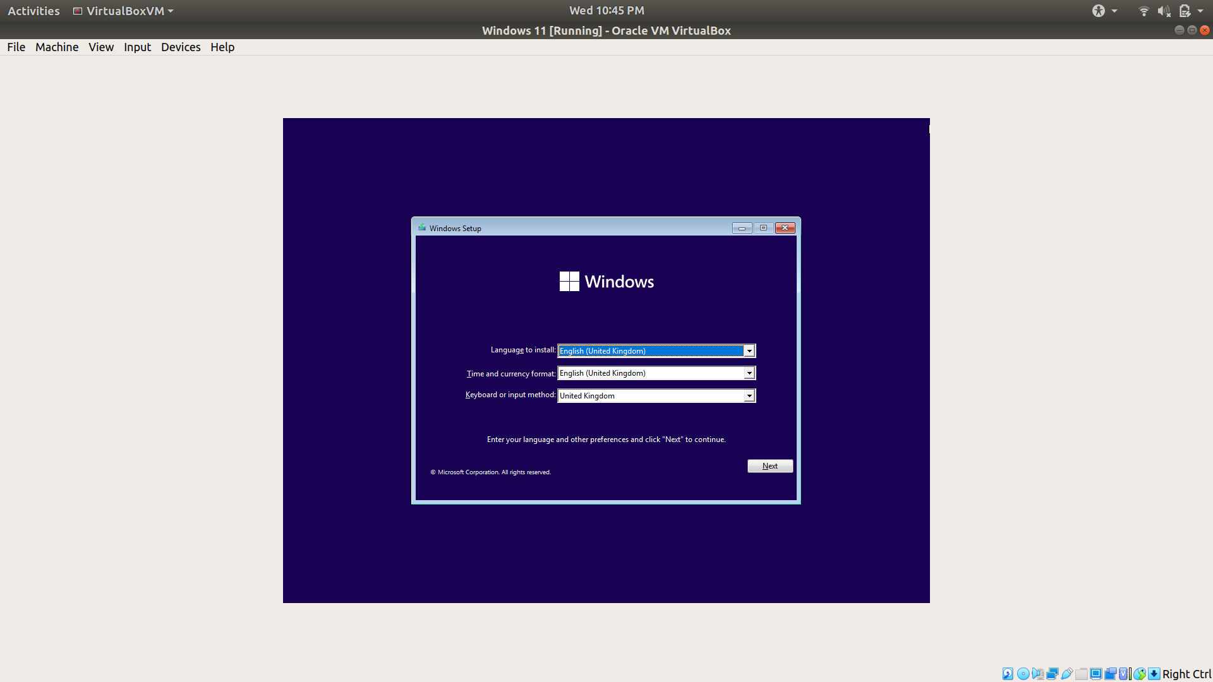Viewport: 1213px width, 682px height.
Task: Open the Ubuntu accessibility menu icon
Action: [1099, 11]
